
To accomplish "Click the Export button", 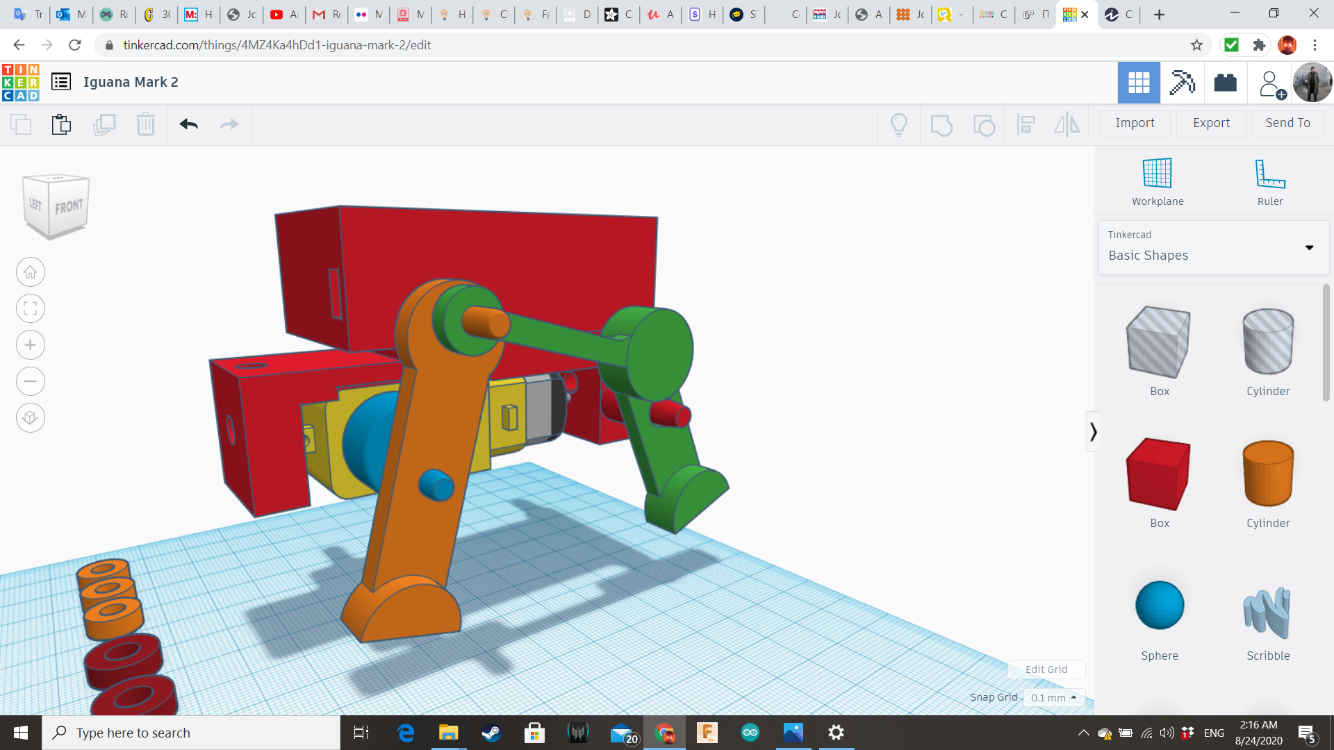I will [x=1211, y=123].
